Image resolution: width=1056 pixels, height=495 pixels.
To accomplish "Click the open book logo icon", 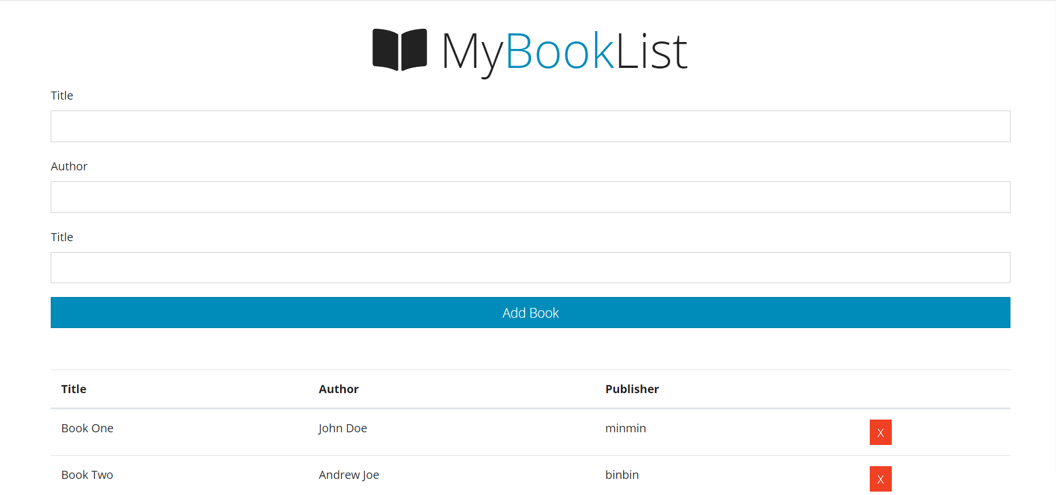I will [399, 49].
